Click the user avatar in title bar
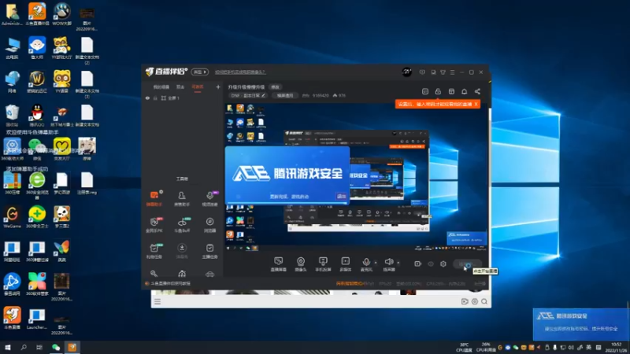Image resolution: width=630 pixels, height=354 pixels. click(x=406, y=72)
